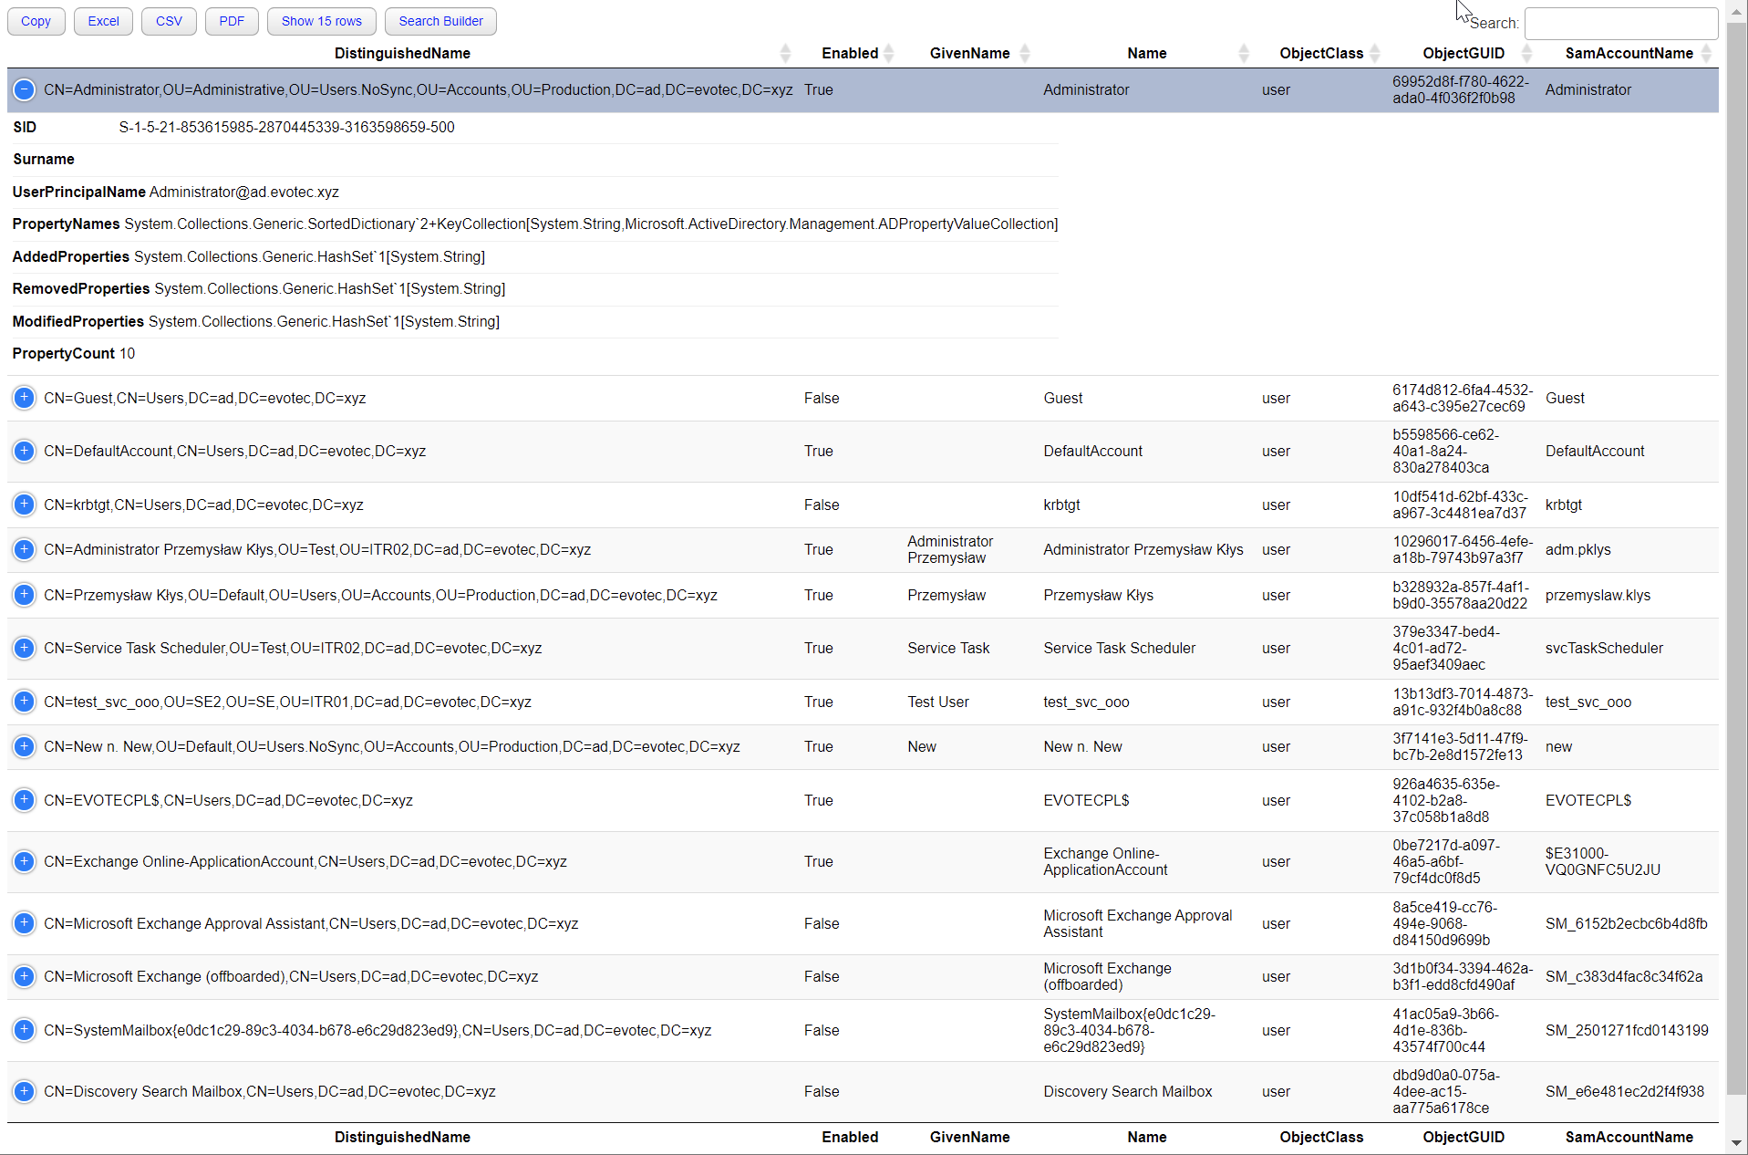Sort table by DistinguishedName column header
1748x1155 pixels.
tap(402, 53)
